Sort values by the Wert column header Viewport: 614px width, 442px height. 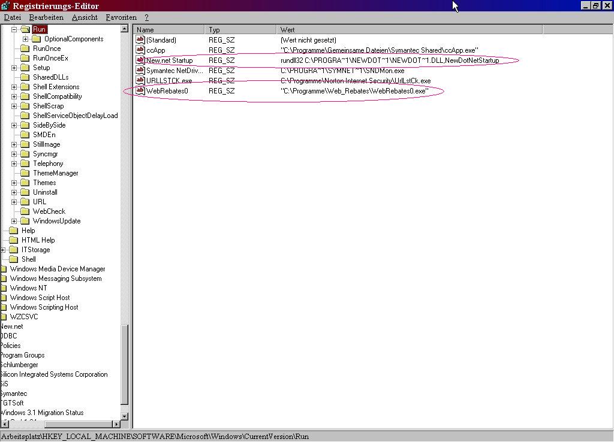(x=410, y=30)
